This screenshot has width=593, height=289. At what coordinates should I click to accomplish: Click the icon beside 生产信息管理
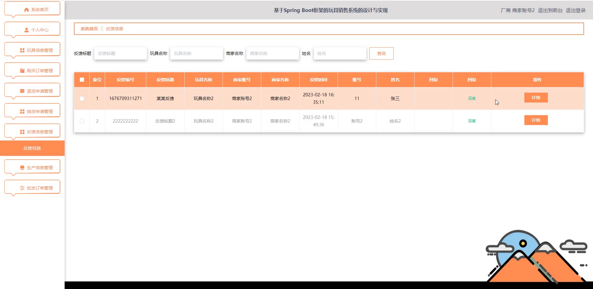(x=22, y=168)
